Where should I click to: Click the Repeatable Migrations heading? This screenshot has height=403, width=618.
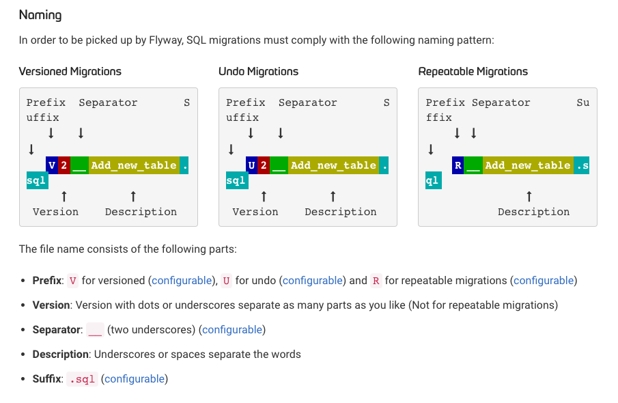click(x=473, y=71)
